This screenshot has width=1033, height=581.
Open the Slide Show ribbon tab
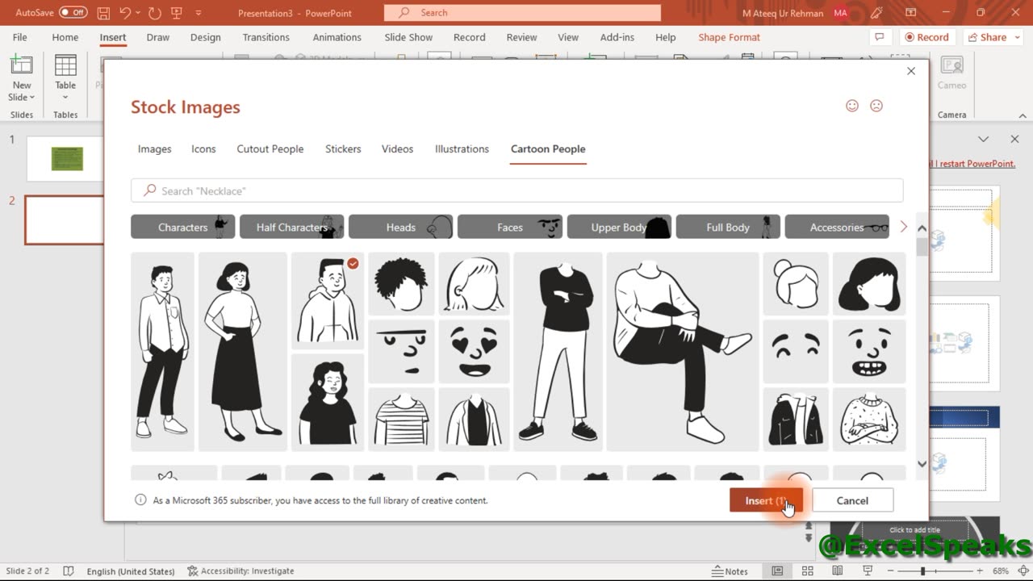[x=408, y=37]
